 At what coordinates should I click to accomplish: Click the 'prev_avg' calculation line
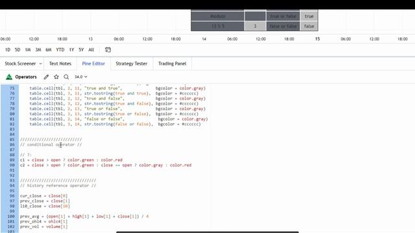[x=84, y=216]
